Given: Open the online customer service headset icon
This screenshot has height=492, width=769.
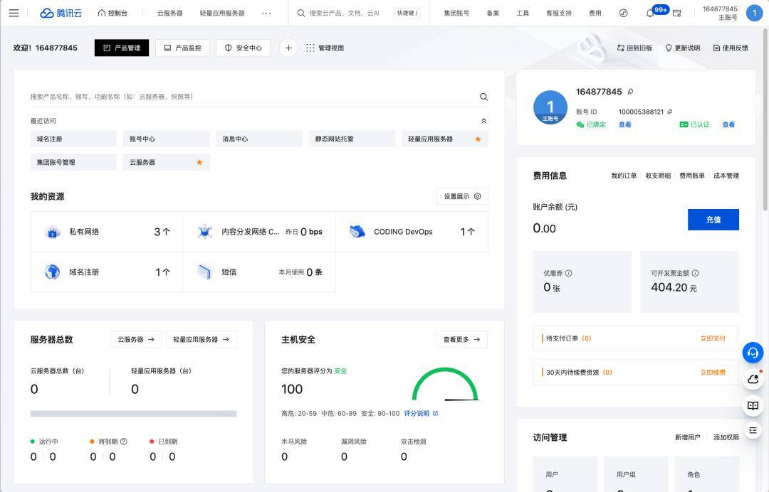Looking at the screenshot, I should (753, 353).
